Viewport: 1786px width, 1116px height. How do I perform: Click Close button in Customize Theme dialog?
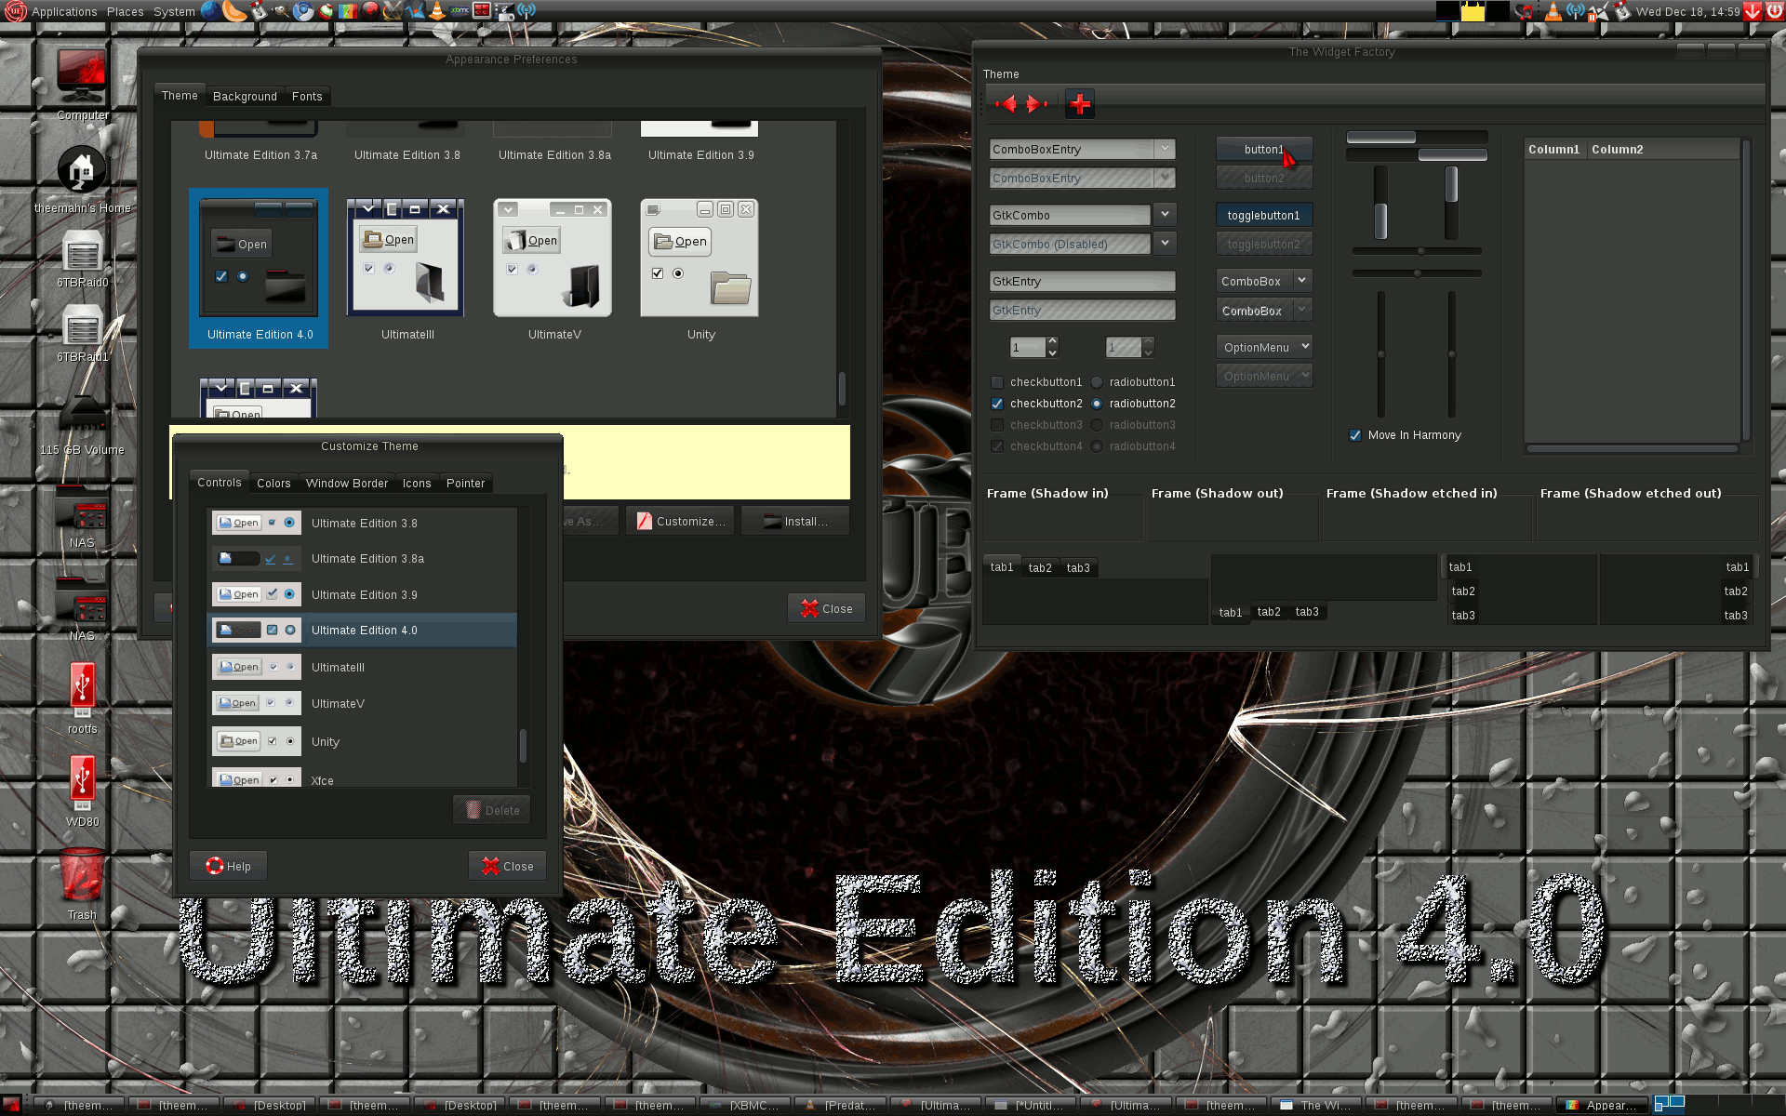tap(507, 866)
